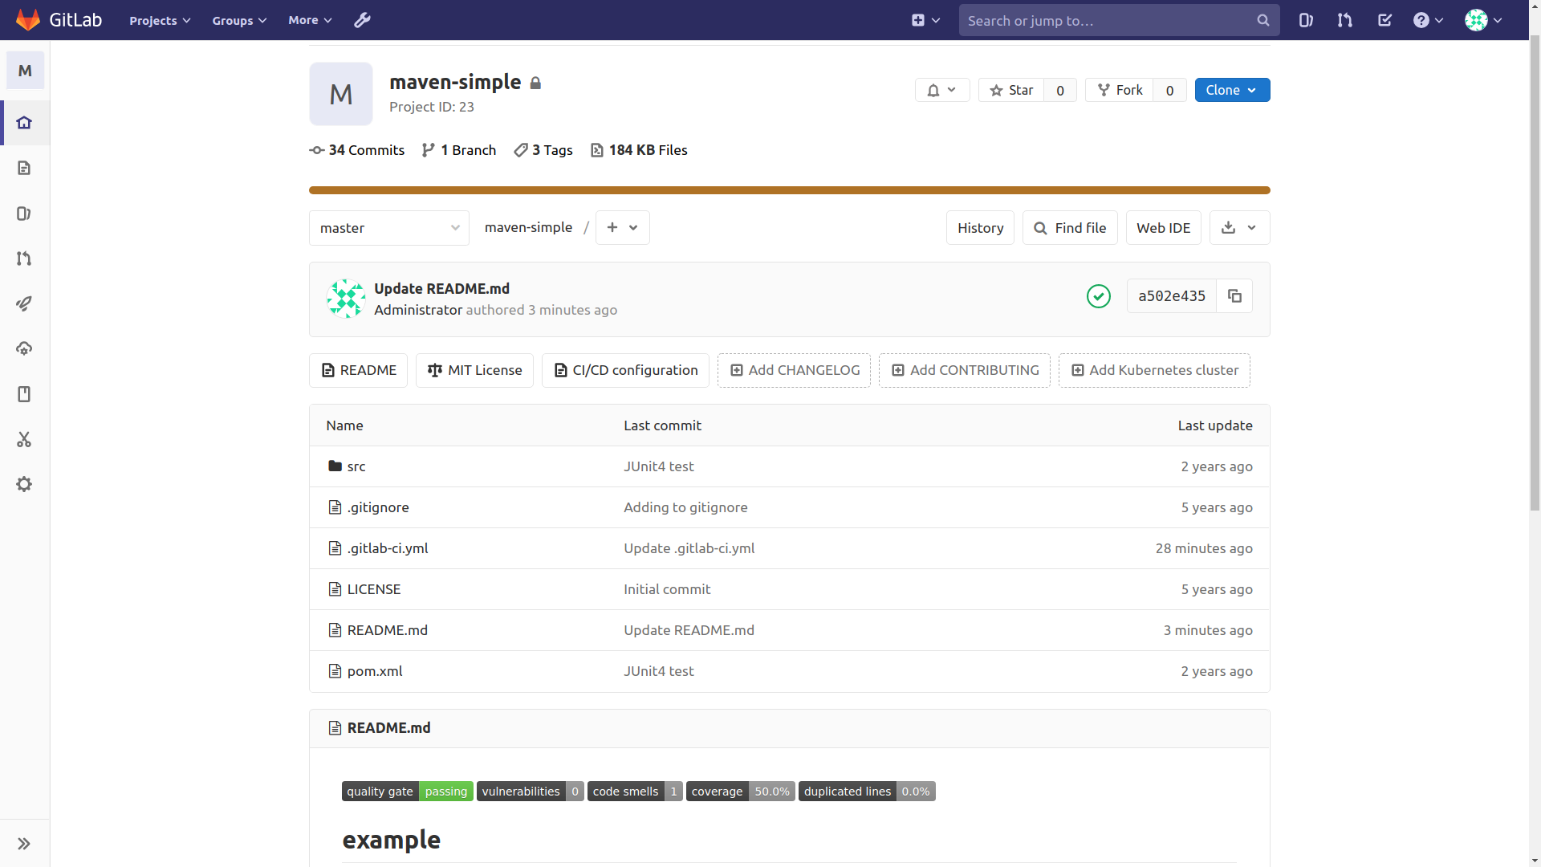Screen dimensions: 1541x867
Task: Open the LICENSE file
Action: [x=374, y=589]
